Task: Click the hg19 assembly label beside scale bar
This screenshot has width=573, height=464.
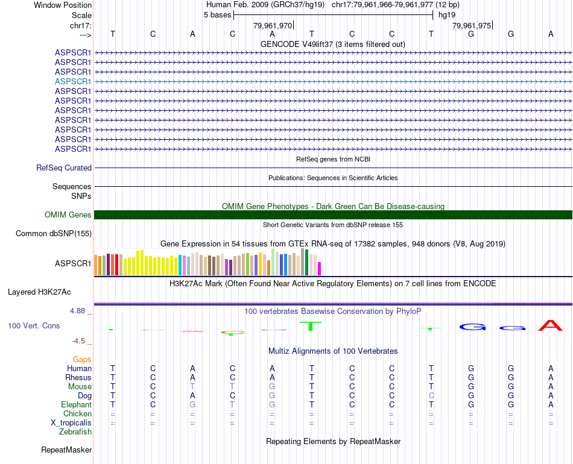Action: click(x=447, y=15)
